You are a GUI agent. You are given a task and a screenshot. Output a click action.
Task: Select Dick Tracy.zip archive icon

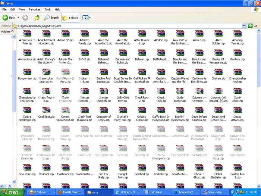point(104,129)
